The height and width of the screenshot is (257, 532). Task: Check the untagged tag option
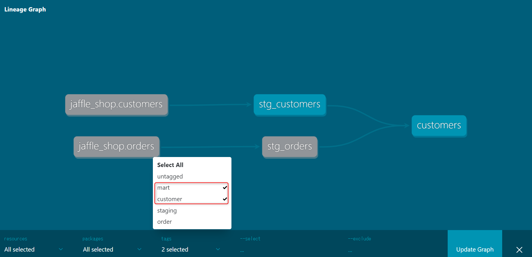192,176
